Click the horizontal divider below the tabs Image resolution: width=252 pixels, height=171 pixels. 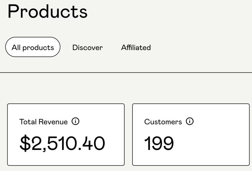[x=126, y=73]
